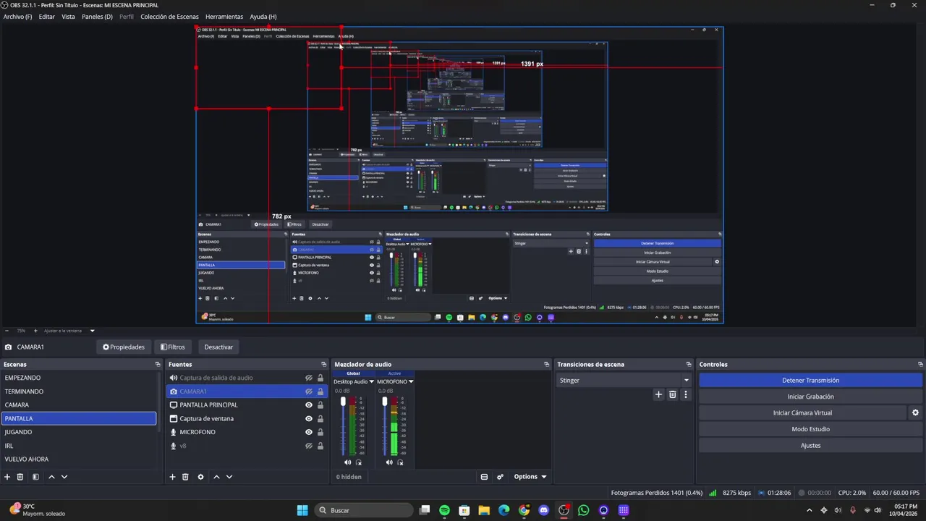Move the selected scene up

(51, 477)
